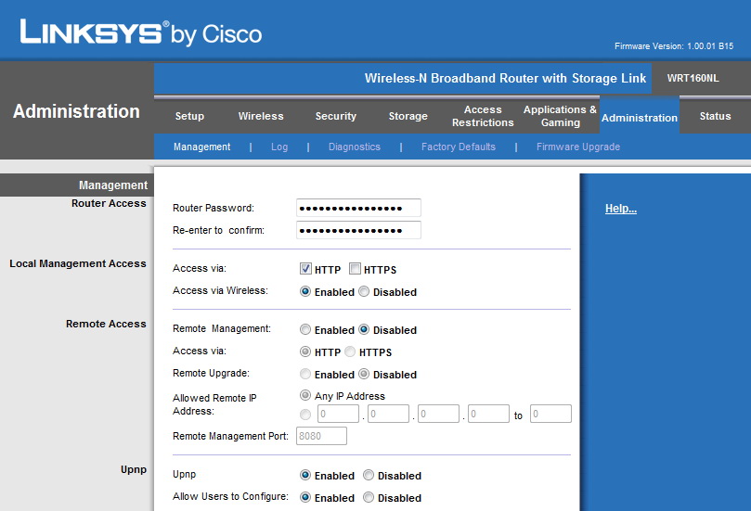Open Access Restrictions tab
This screenshot has width=751, height=511.
[483, 116]
